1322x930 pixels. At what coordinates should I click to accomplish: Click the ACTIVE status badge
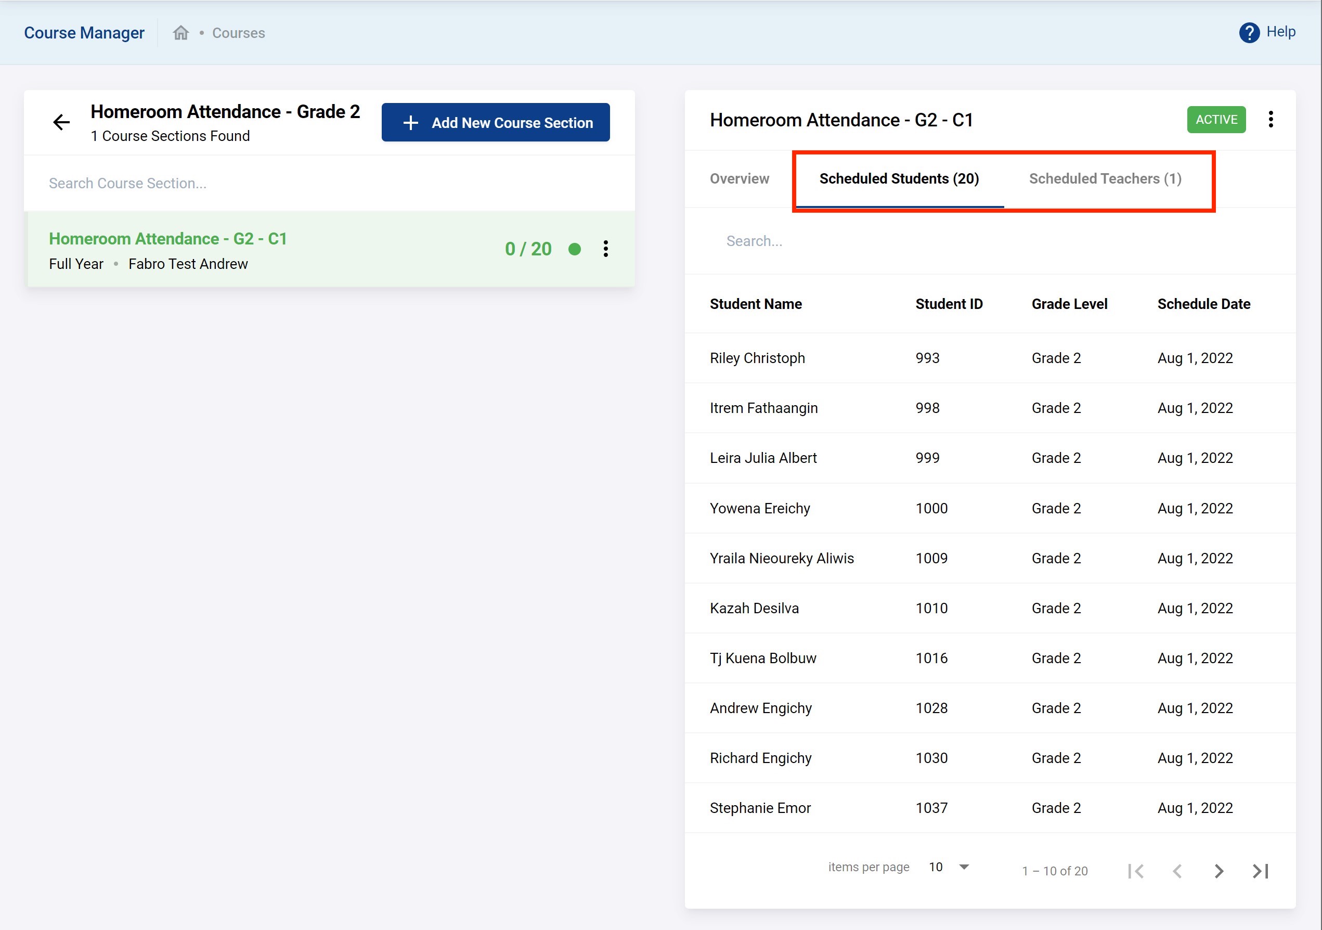click(1216, 119)
